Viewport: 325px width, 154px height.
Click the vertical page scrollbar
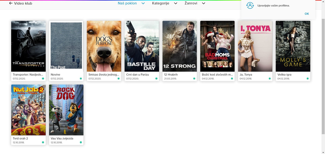323,76
